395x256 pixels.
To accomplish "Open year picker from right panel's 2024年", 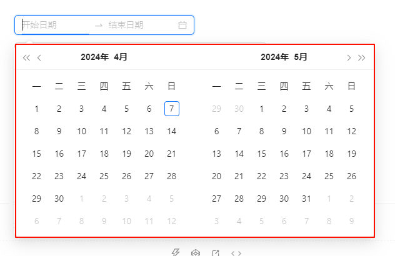I will click(274, 57).
